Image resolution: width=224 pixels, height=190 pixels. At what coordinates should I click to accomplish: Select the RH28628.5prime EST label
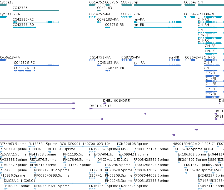click(118, 170)
